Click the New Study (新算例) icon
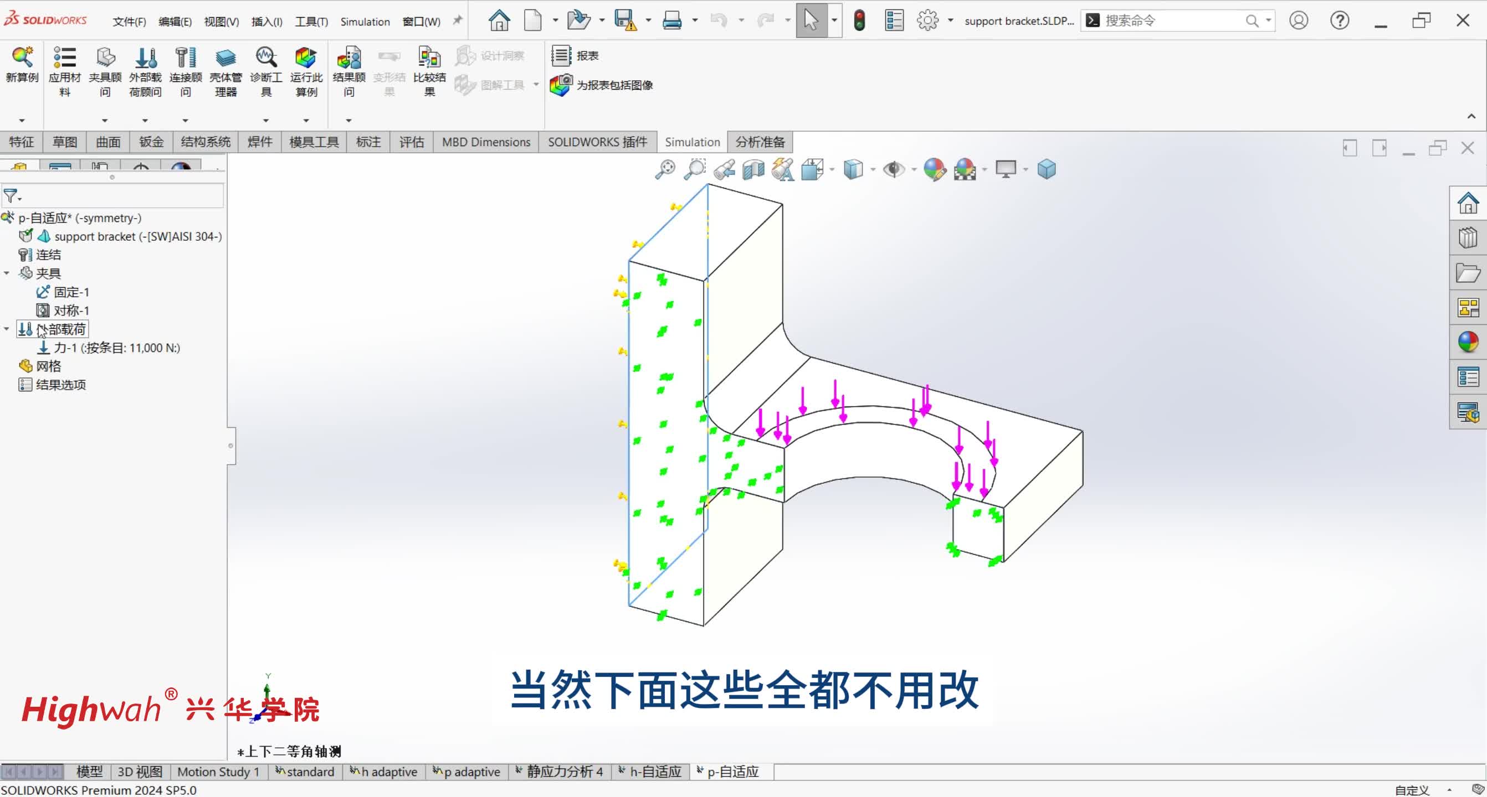The image size is (1487, 797). 22,58
